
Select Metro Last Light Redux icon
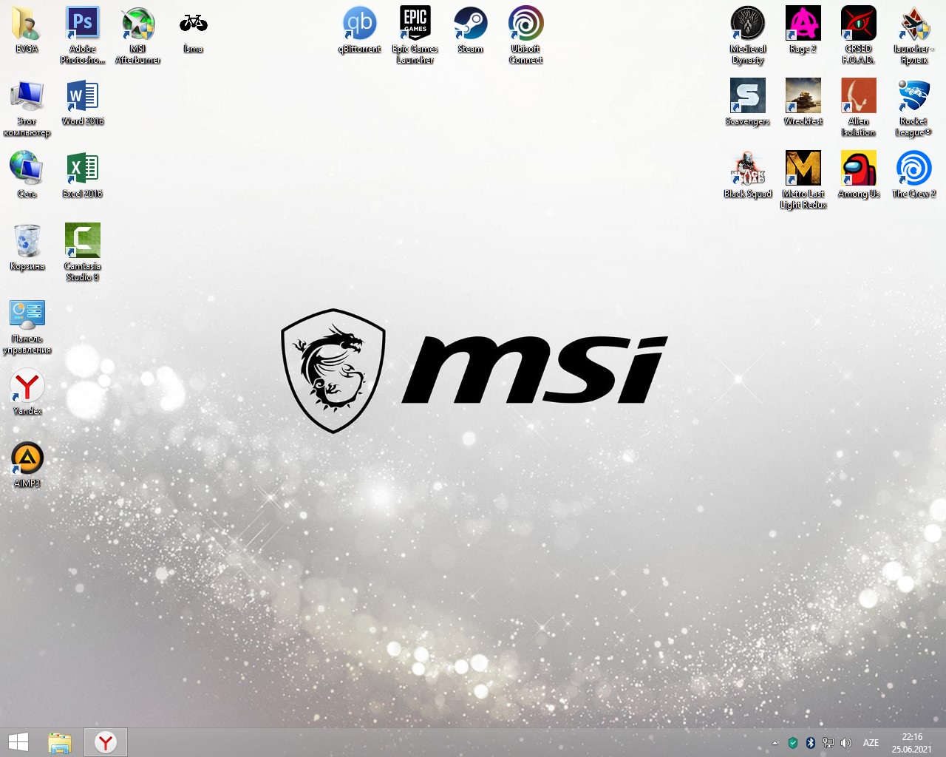(x=803, y=180)
